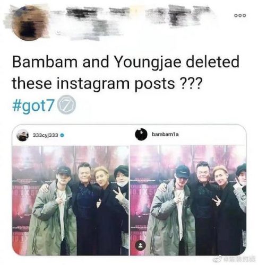The image size is (258, 265).
Task: Click the blue verified badge beside 333cyj333
Action: (x=62, y=135)
